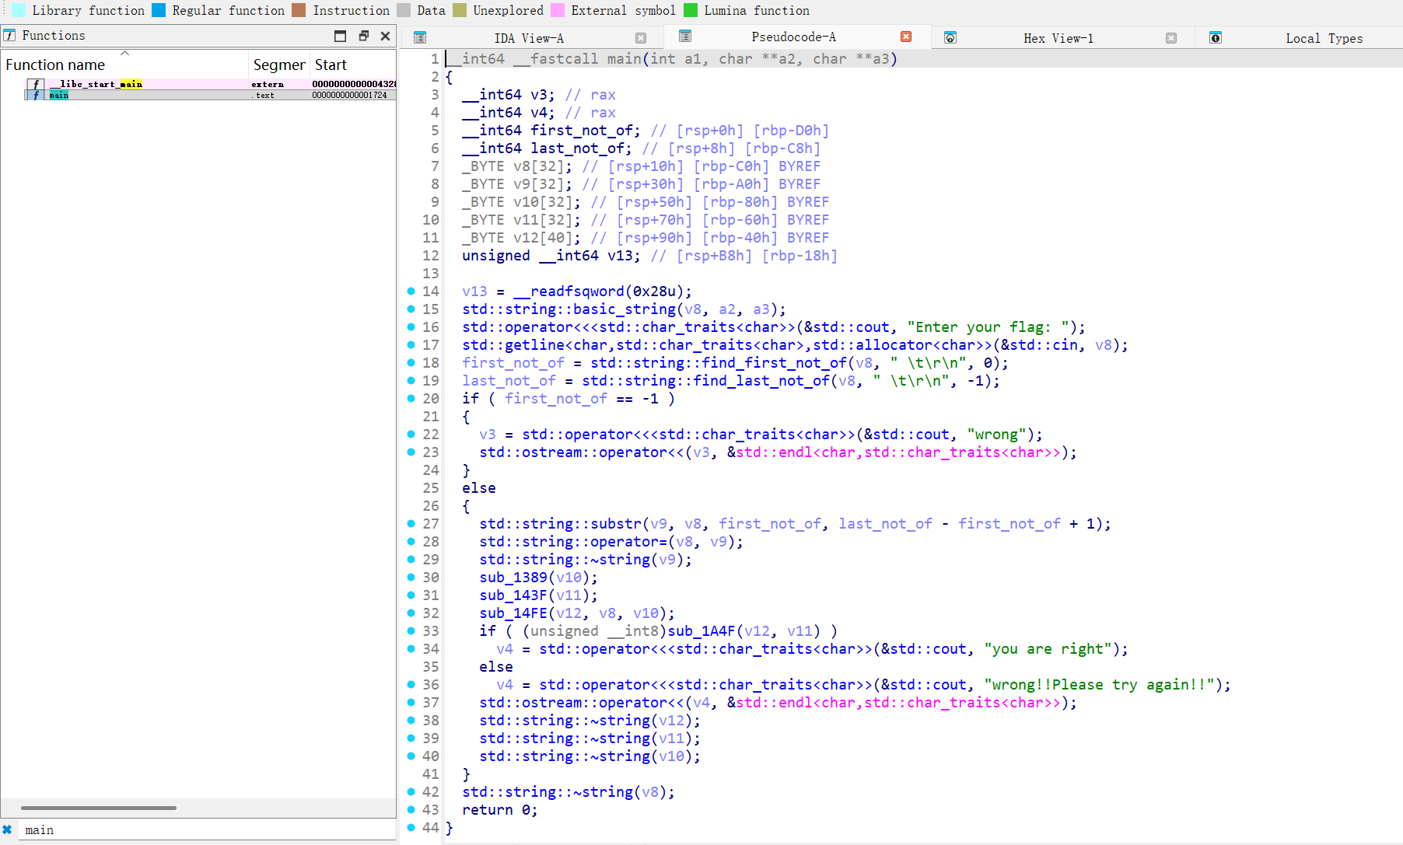Click the Hex View-1 tab icon
Viewport: 1403px width, 845px height.
(950, 37)
